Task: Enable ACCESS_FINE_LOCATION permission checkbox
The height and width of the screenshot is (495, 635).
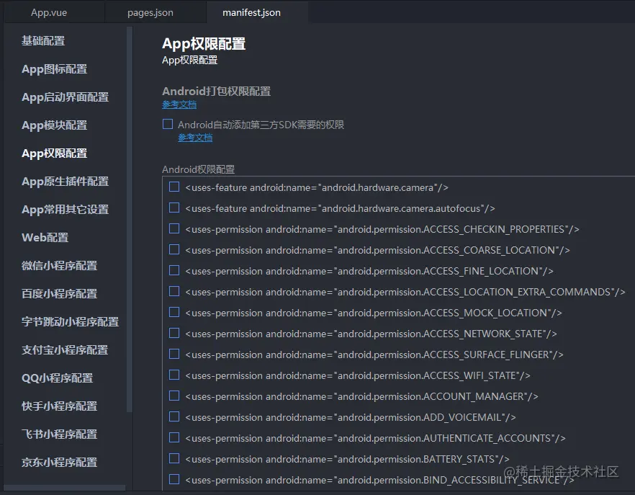Action: click(174, 270)
